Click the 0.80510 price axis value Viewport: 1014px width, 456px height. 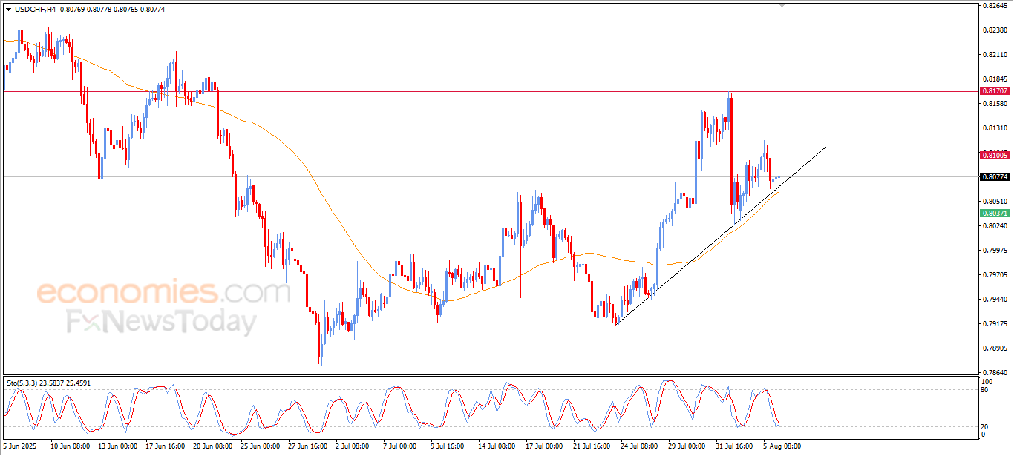click(995, 201)
